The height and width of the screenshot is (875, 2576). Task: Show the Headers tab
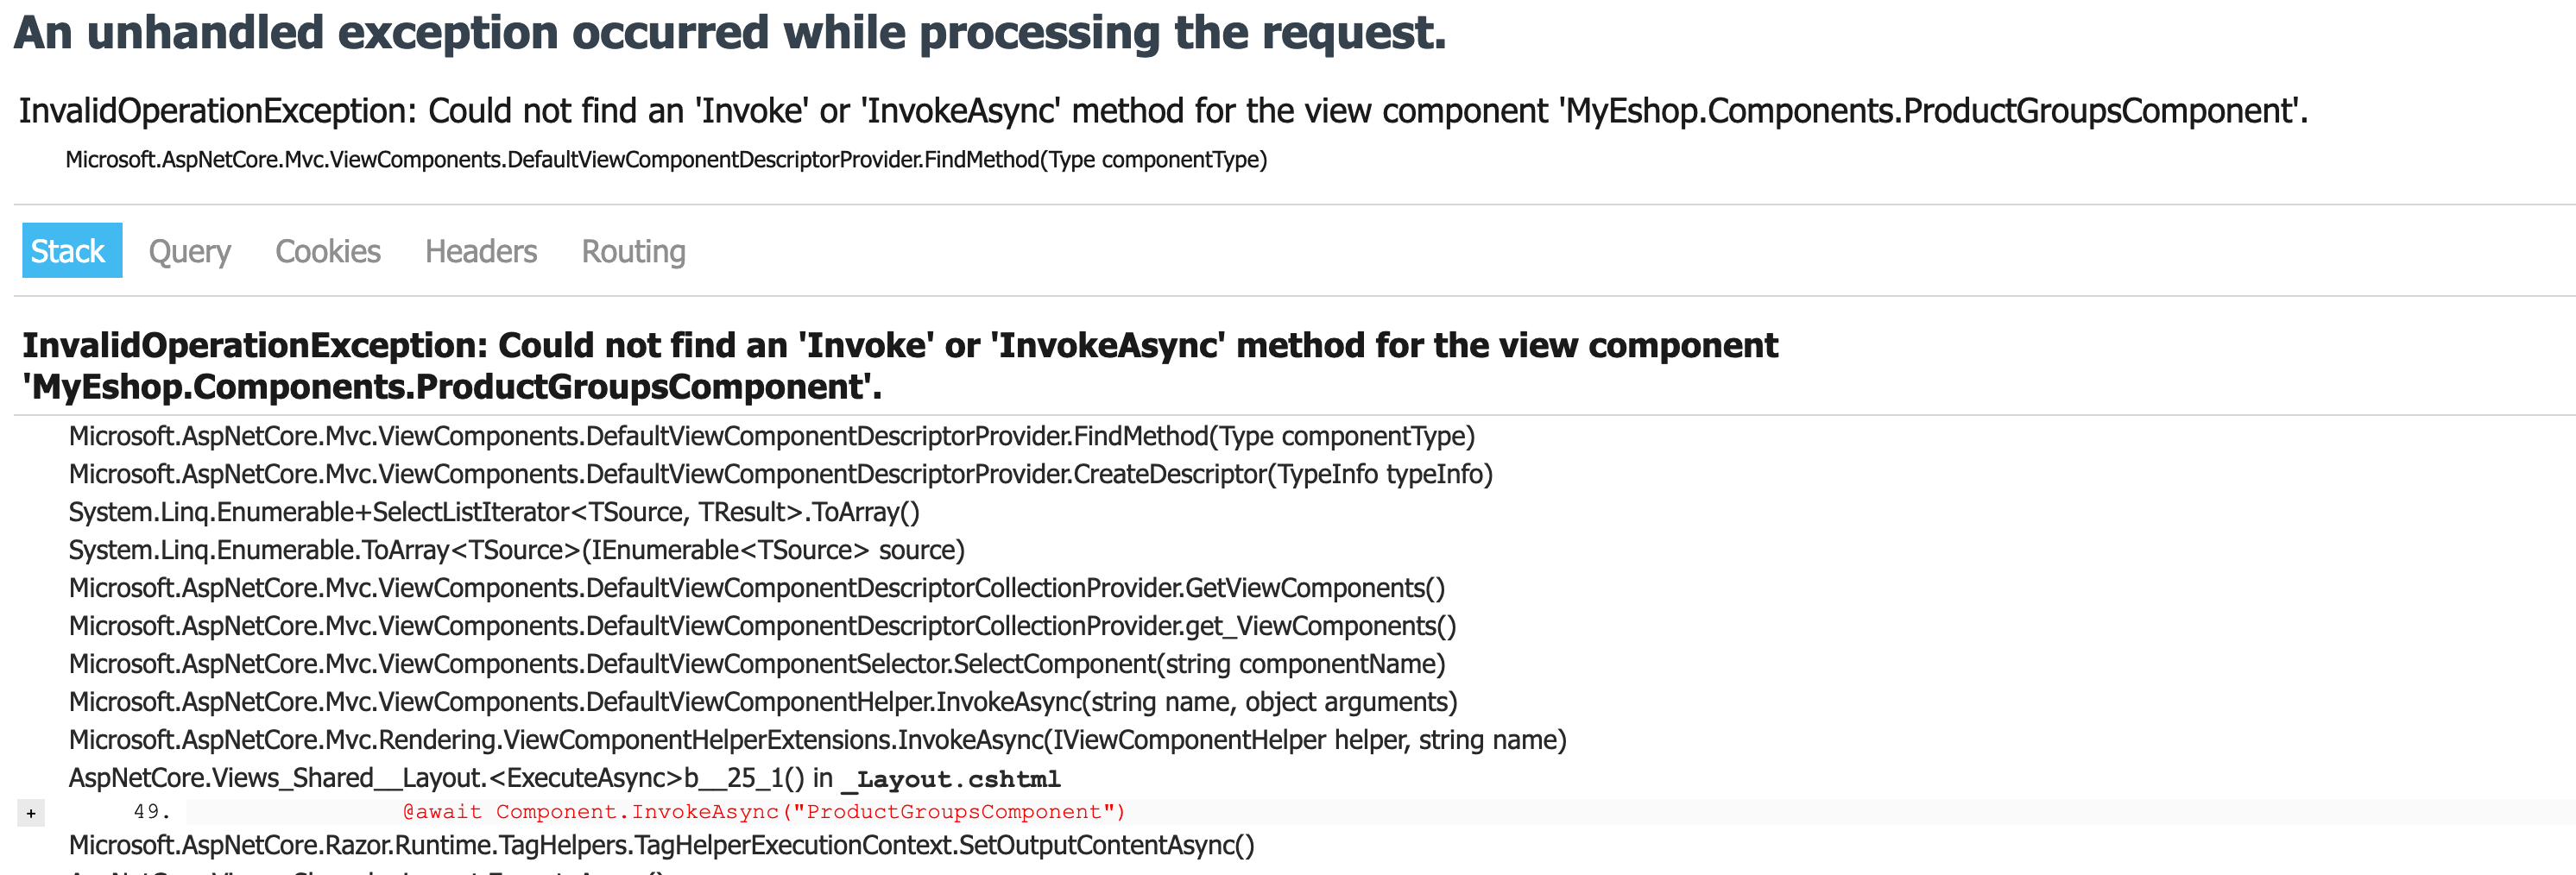click(480, 251)
